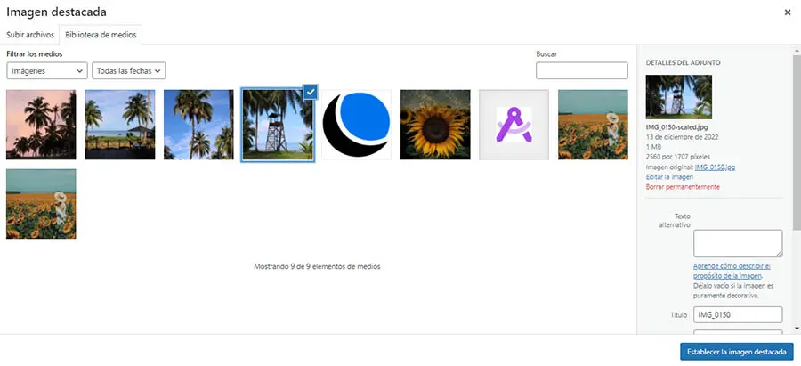Choose the purple compass logo icon image
Screen dimensions: 801x366
(514, 125)
